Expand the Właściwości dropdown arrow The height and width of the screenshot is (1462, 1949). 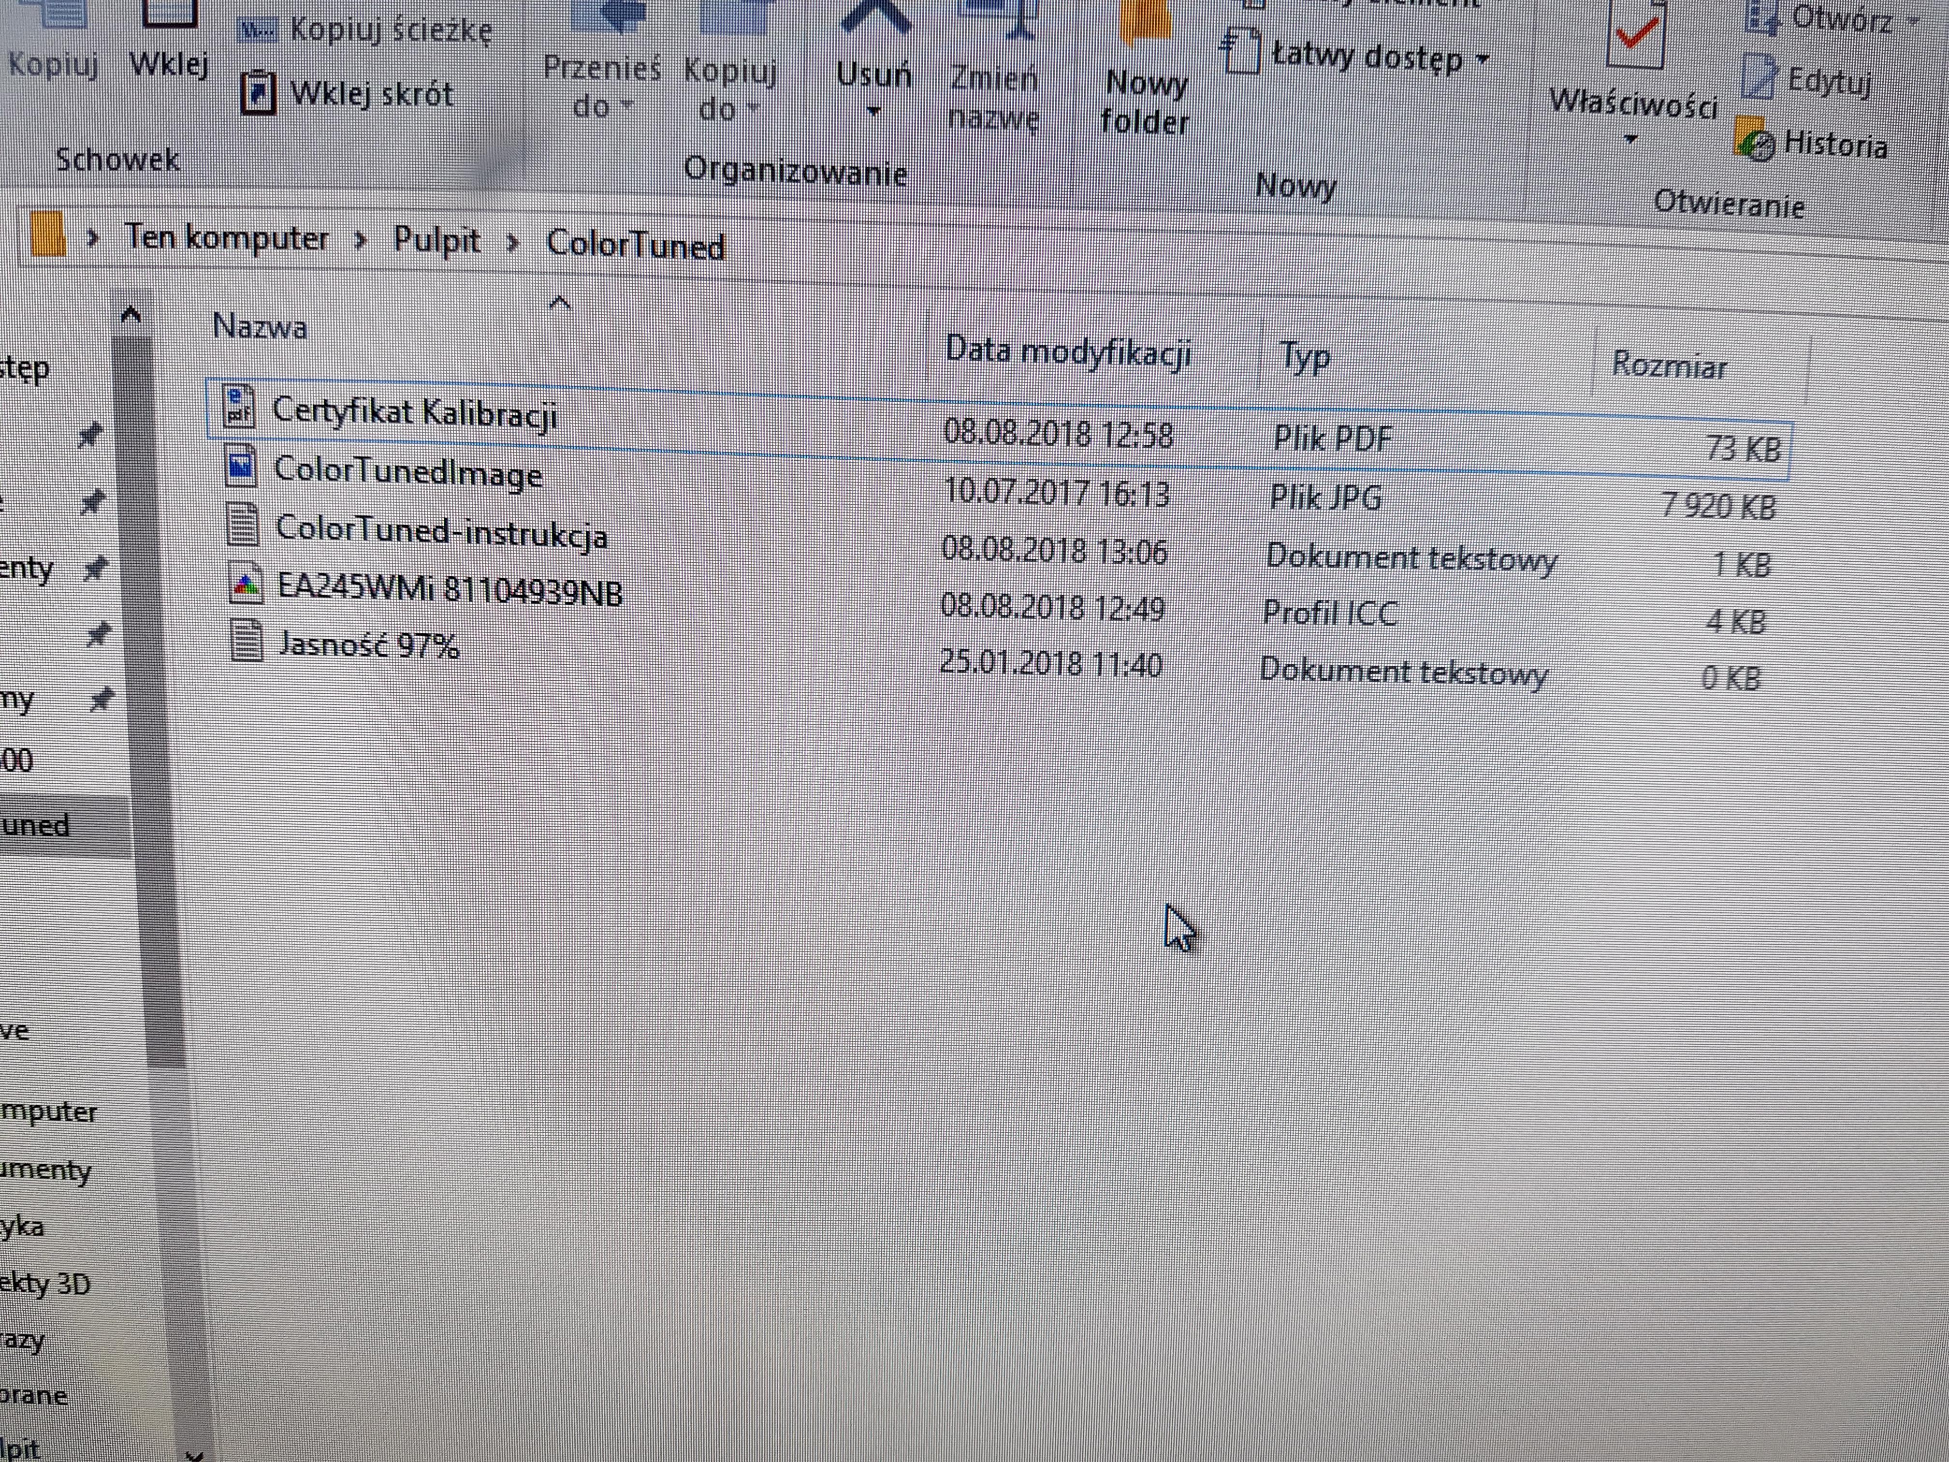pos(1631,139)
